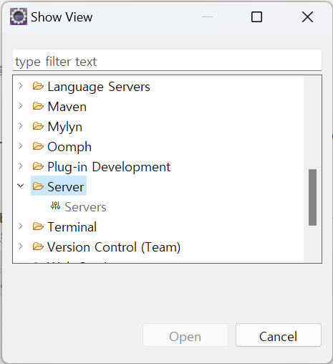Select the Maven tree item

point(67,107)
